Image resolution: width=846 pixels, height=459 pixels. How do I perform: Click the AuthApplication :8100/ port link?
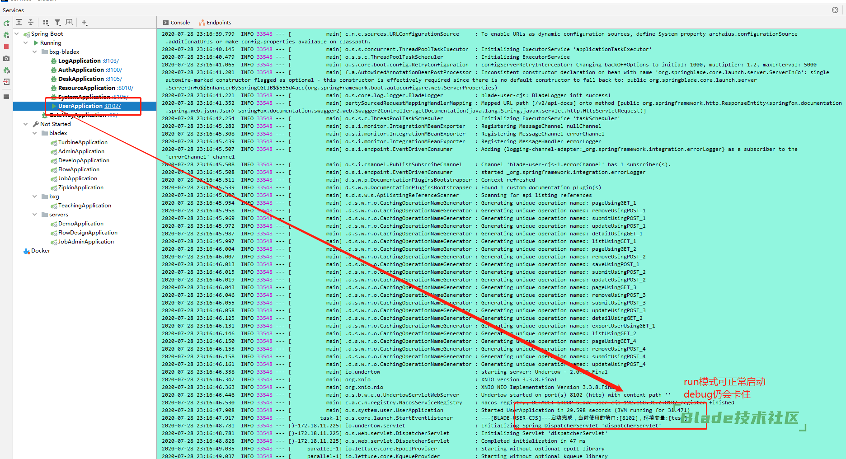[x=114, y=70]
